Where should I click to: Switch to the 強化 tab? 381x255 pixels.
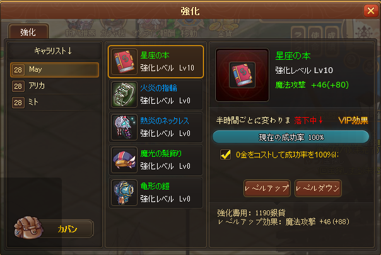click(x=28, y=31)
